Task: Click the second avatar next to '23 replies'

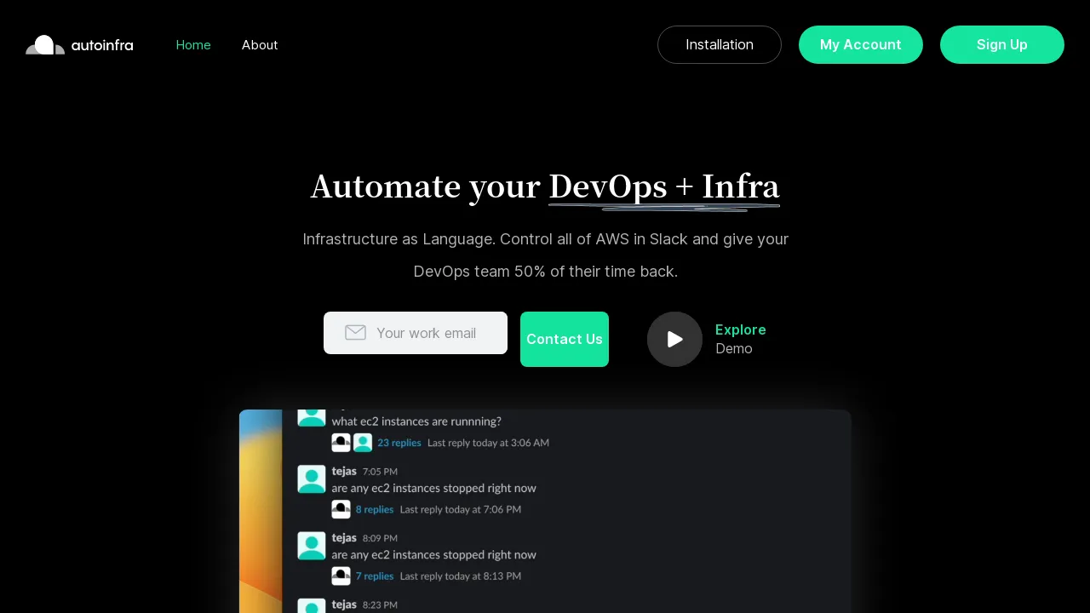Action: pos(363,442)
